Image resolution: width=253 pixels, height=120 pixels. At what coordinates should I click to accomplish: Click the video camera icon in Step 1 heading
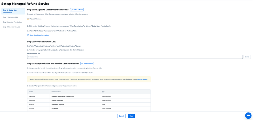(x=72, y=10)
